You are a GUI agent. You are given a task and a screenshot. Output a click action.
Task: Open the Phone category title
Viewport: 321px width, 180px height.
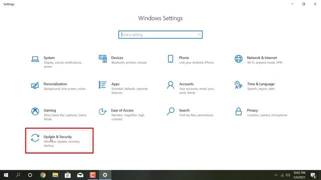(184, 58)
